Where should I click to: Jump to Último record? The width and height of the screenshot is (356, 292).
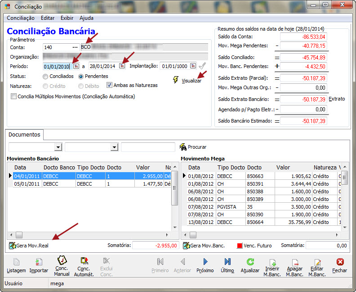227,263
